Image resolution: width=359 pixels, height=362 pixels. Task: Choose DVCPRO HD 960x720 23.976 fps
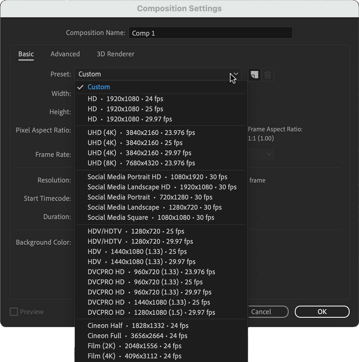tap(161, 272)
